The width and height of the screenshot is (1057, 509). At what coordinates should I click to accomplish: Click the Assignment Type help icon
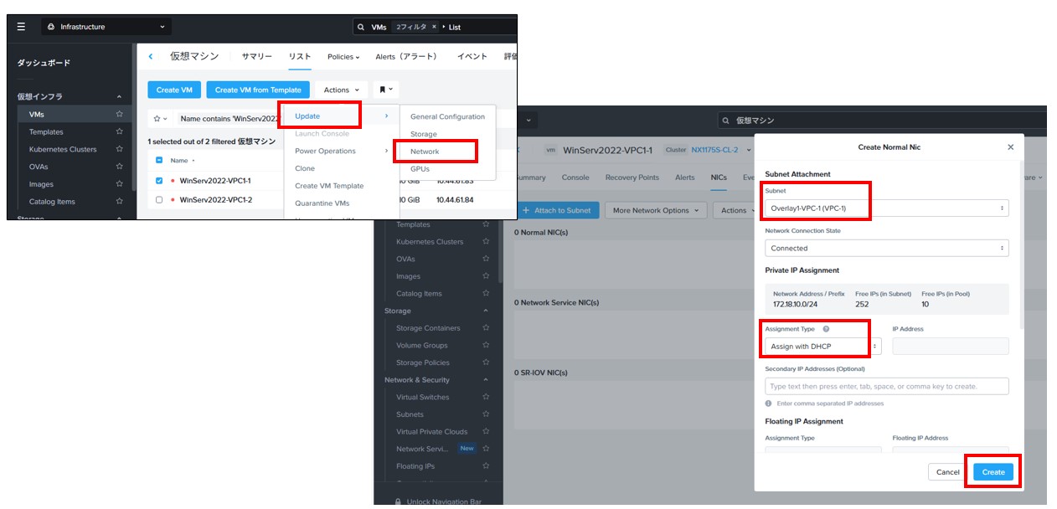826,329
